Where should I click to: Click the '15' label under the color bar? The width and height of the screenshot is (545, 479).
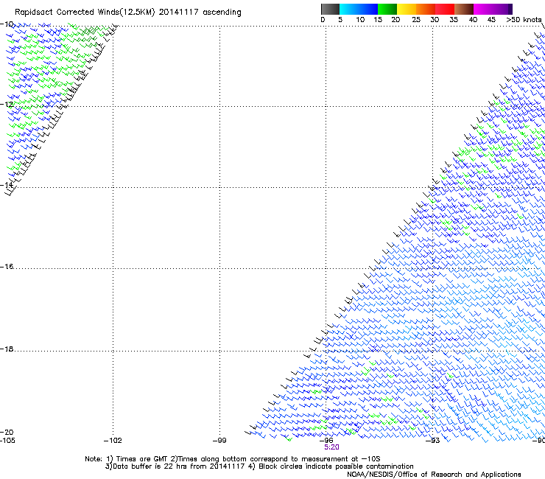click(x=378, y=20)
